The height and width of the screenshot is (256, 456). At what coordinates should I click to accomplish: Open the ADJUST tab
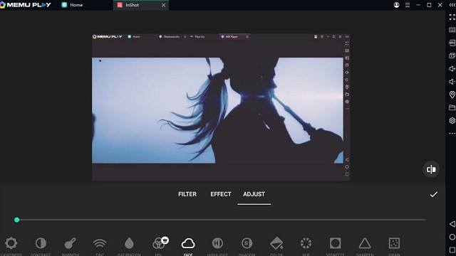point(254,194)
